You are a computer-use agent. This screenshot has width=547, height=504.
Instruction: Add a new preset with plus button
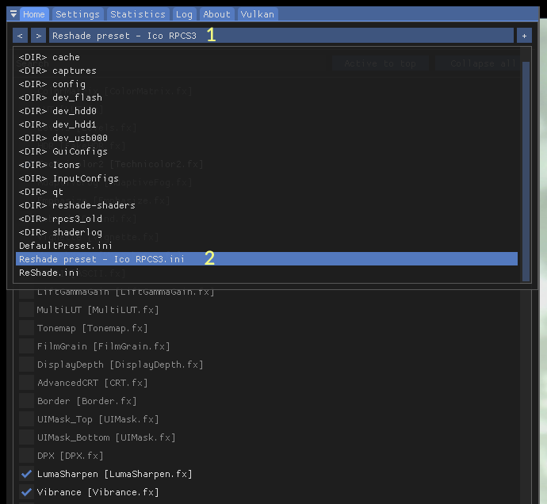pos(524,36)
